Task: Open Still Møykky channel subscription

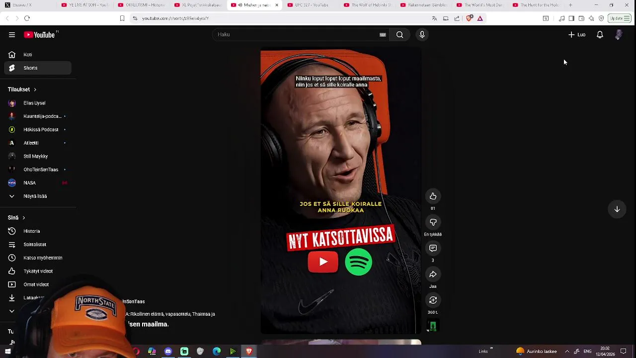Action: 38,156
